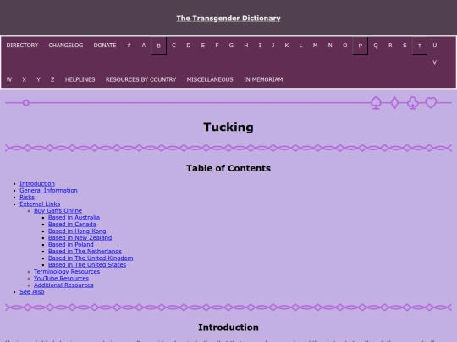Open the DIRECTORY menu item
The image size is (457, 342).
22,46
